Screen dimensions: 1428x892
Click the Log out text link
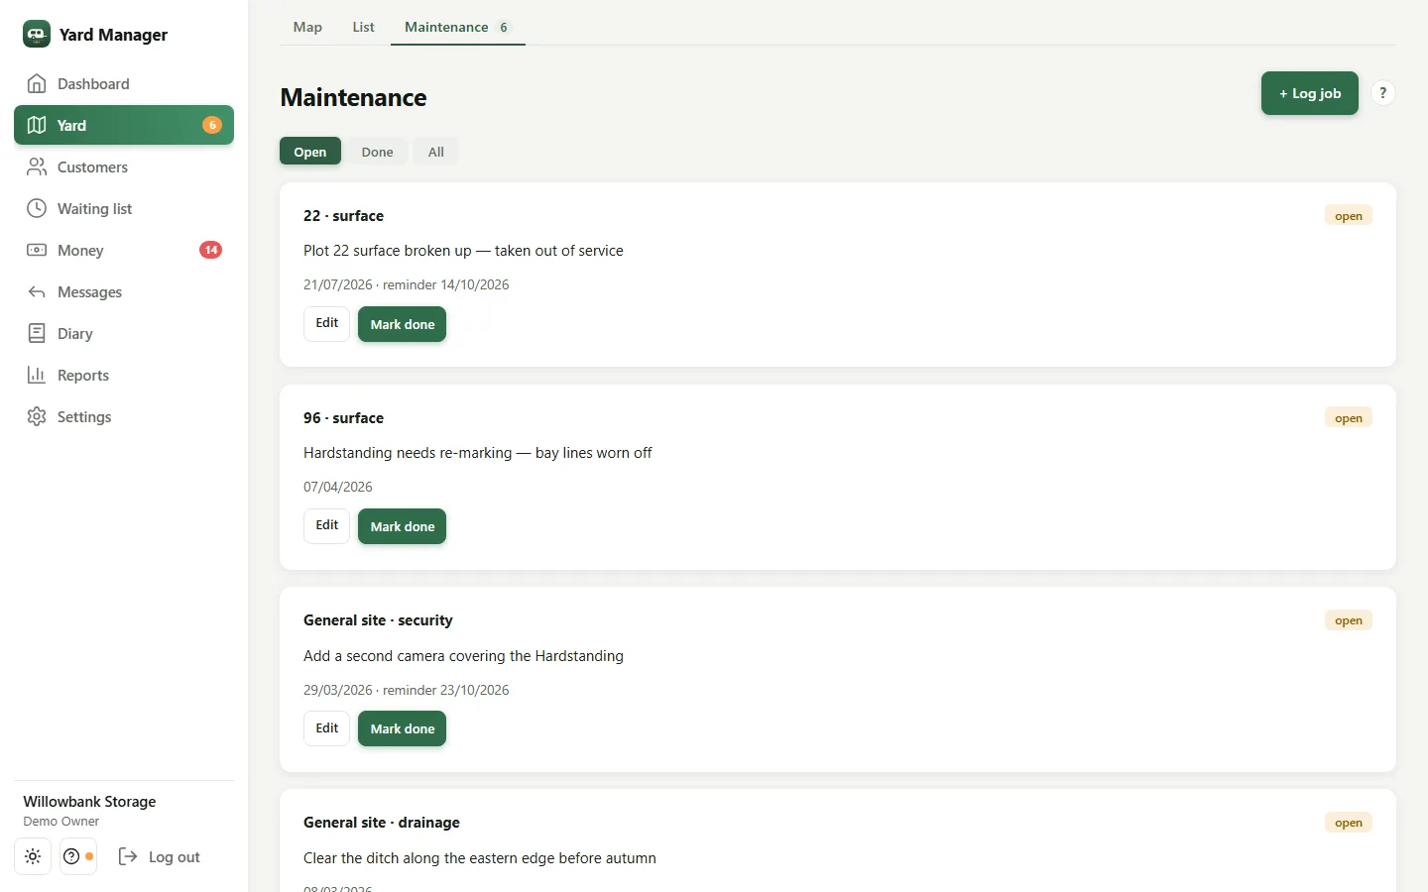tap(175, 857)
